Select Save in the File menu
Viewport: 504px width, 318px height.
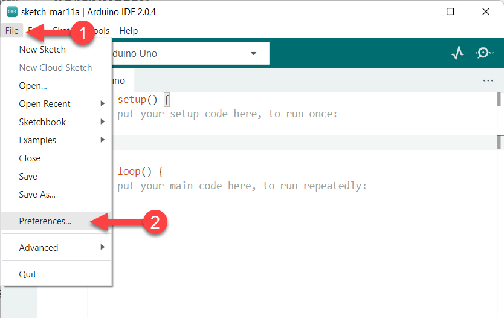pyautogui.click(x=57, y=176)
